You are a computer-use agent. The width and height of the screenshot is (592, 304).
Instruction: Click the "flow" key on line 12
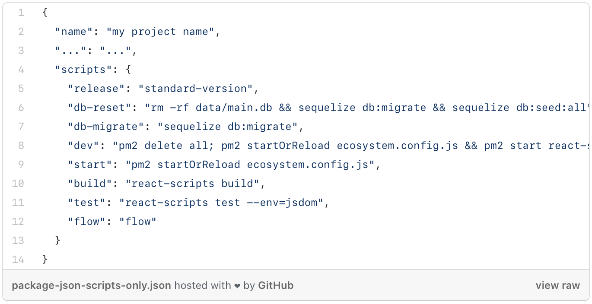coord(87,222)
